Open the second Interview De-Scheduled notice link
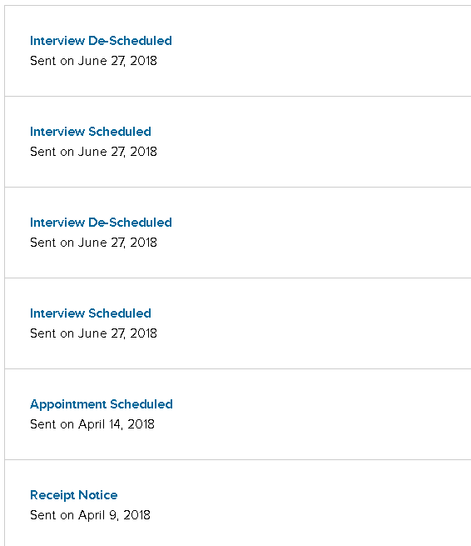The width and height of the screenshot is (471, 546). [x=101, y=223]
